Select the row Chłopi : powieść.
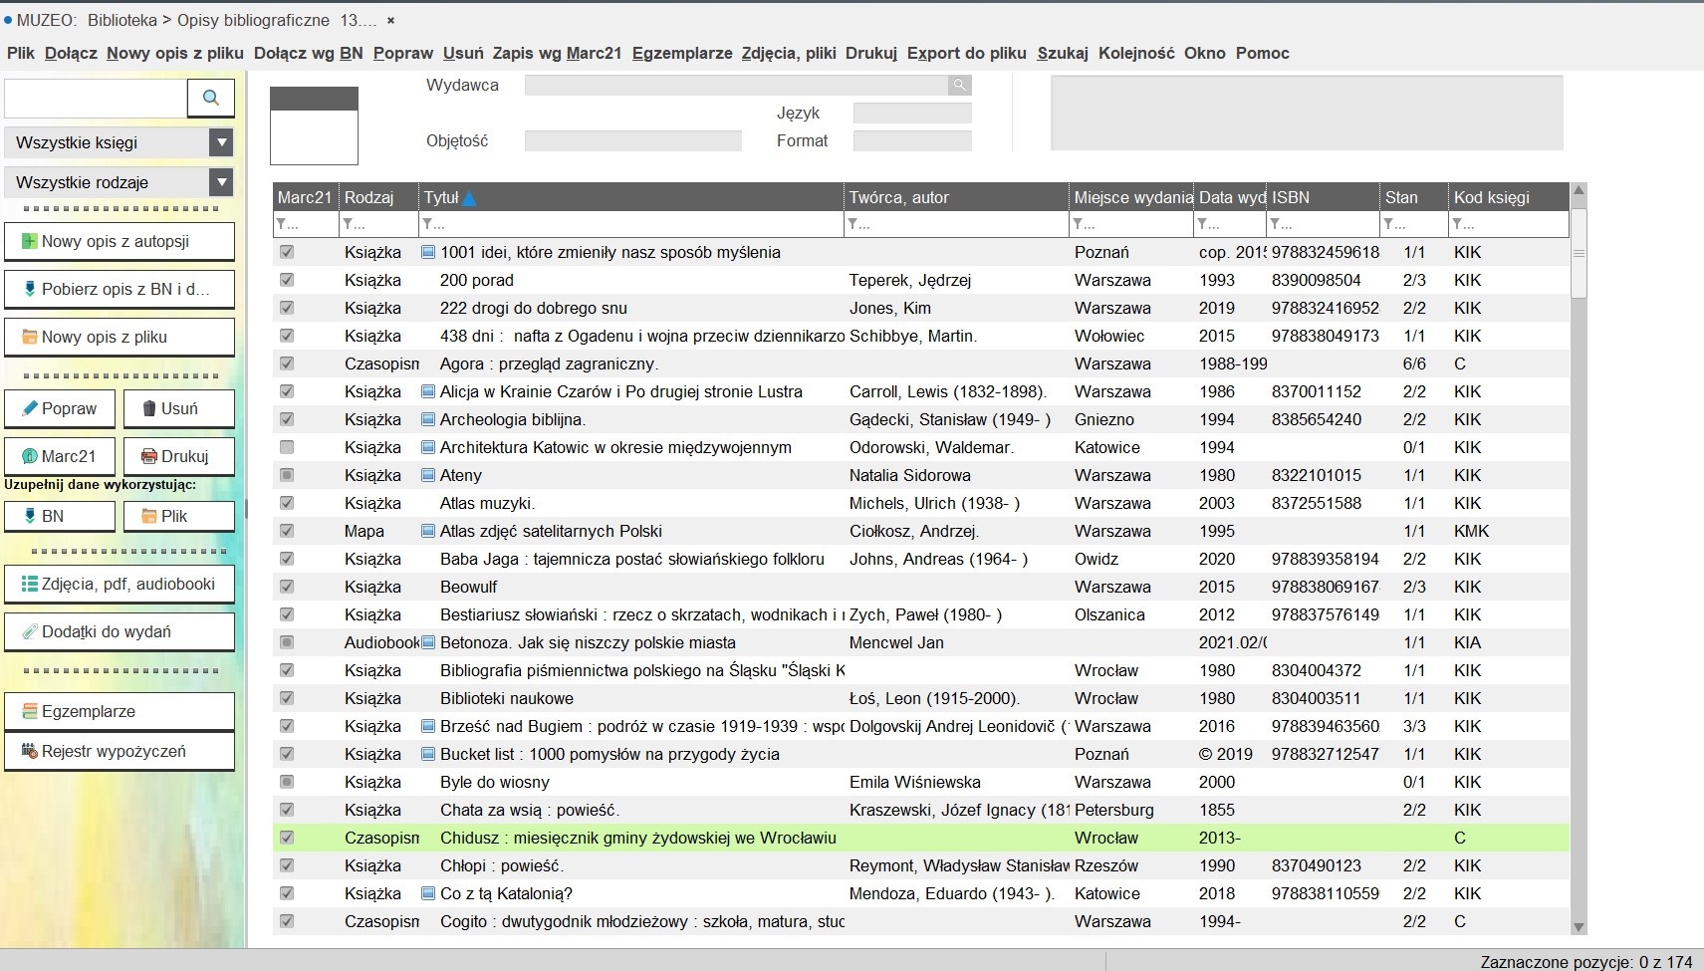The image size is (1704, 971). pos(921,866)
